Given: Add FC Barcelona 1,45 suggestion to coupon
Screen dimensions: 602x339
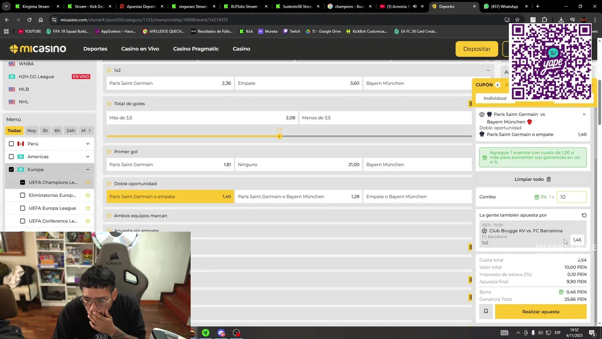Looking at the screenshot, I should tap(577, 240).
